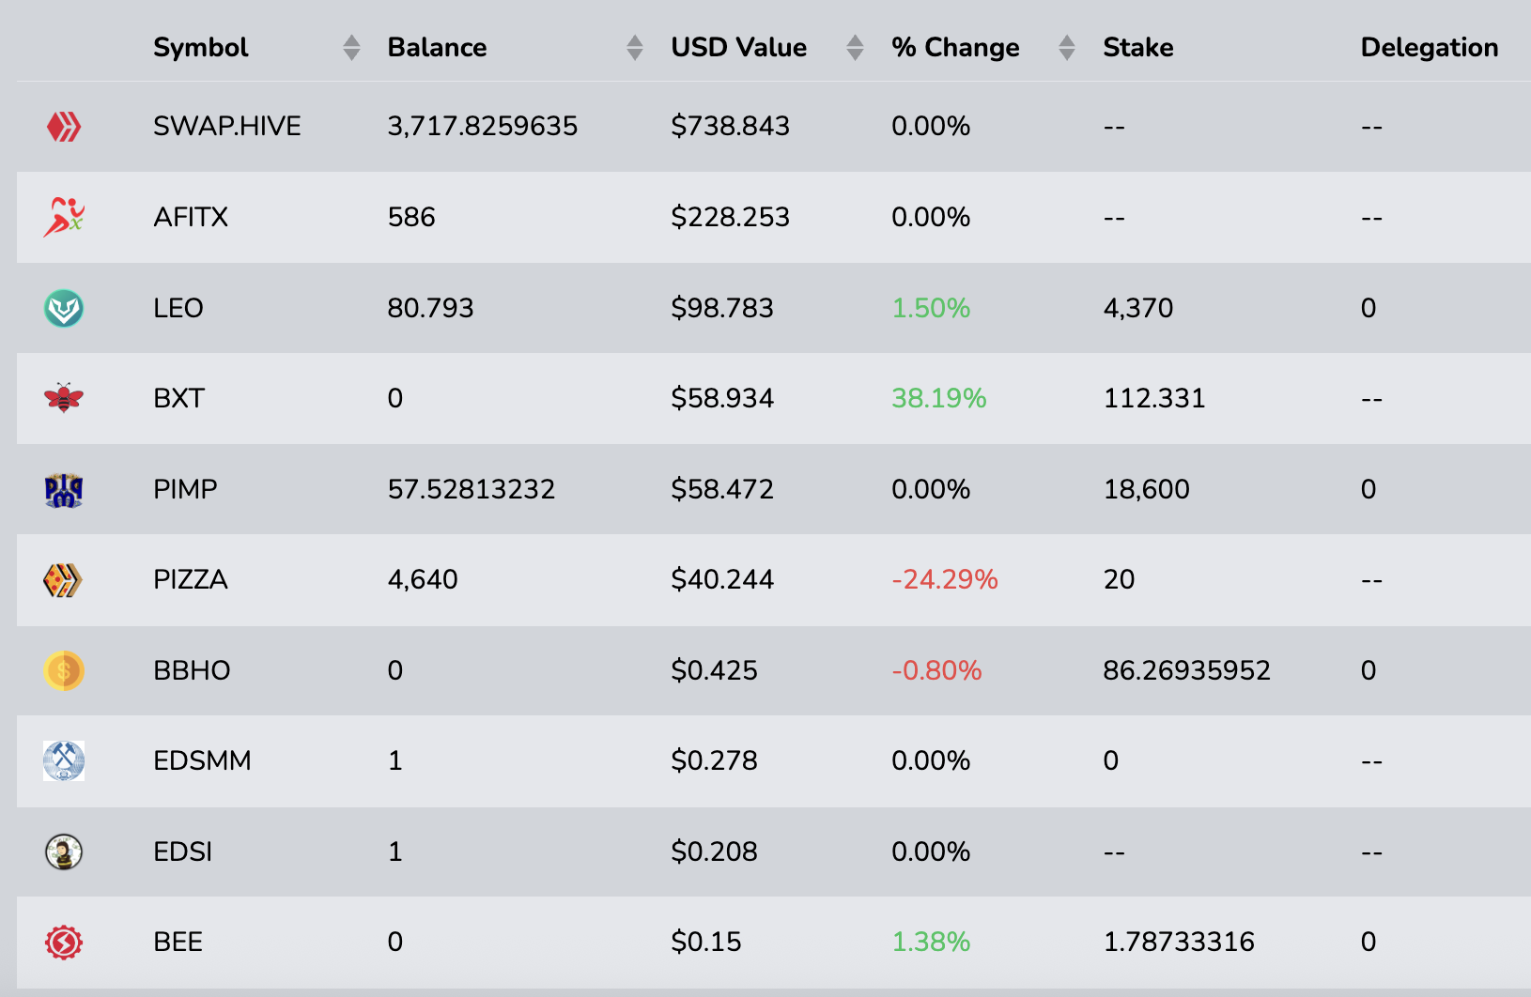The width and height of the screenshot is (1531, 997).
Task: Select the BBHO gold coin icon
Action: [64, 670]
